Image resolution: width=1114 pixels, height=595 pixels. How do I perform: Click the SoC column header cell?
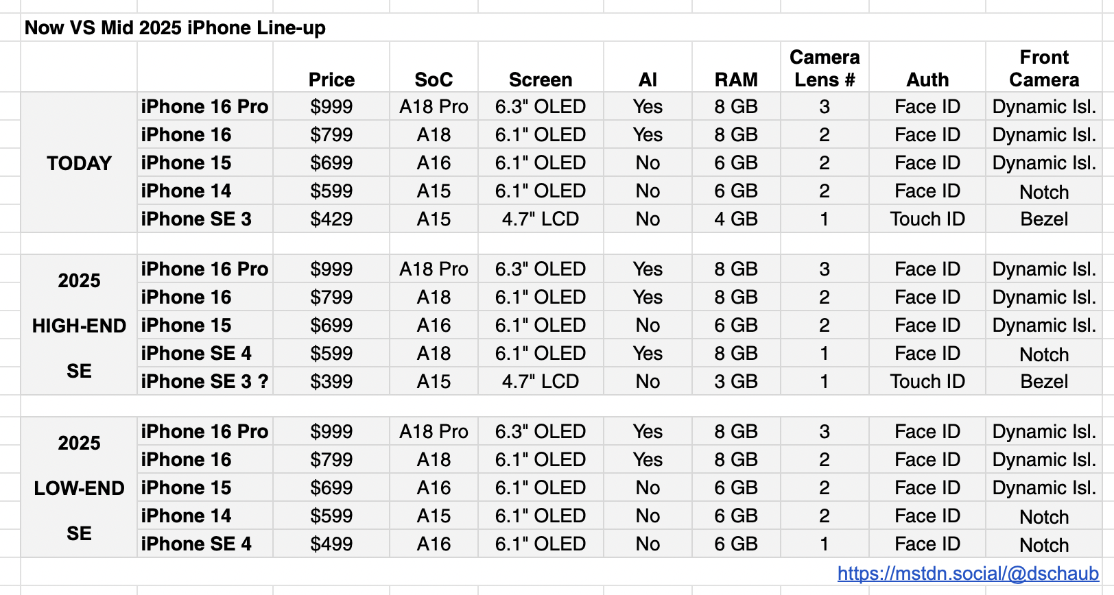point(434,80)
